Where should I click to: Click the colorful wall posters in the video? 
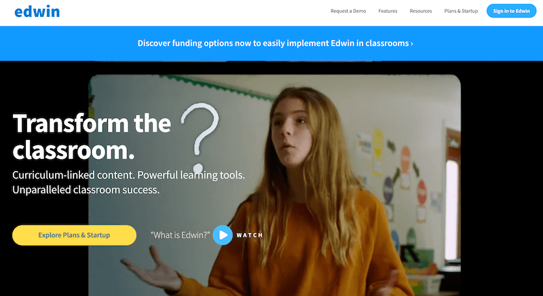[398, 173]
